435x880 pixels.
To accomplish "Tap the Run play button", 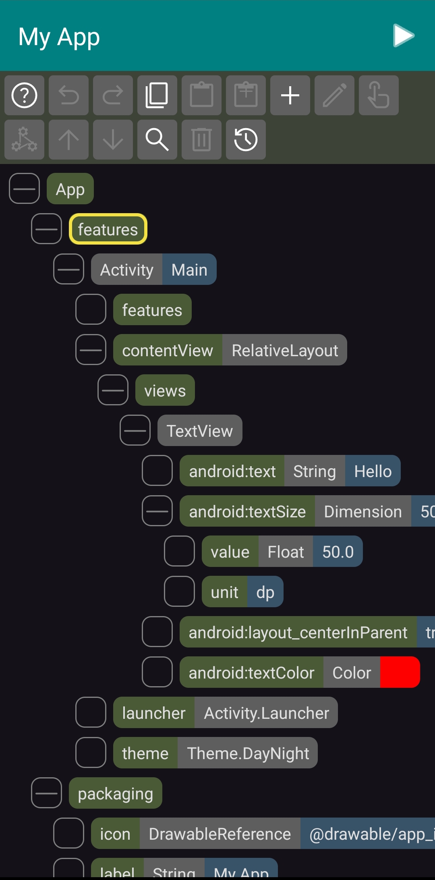I will coord(404,36).
